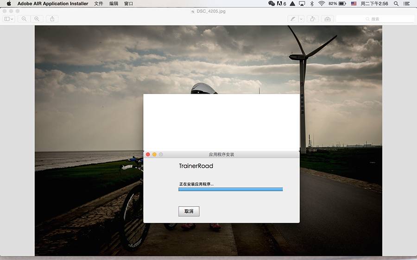Click the triangle cloud-drive menu bar icon
The width and height of the screenshot is (417, 260).
292,3
